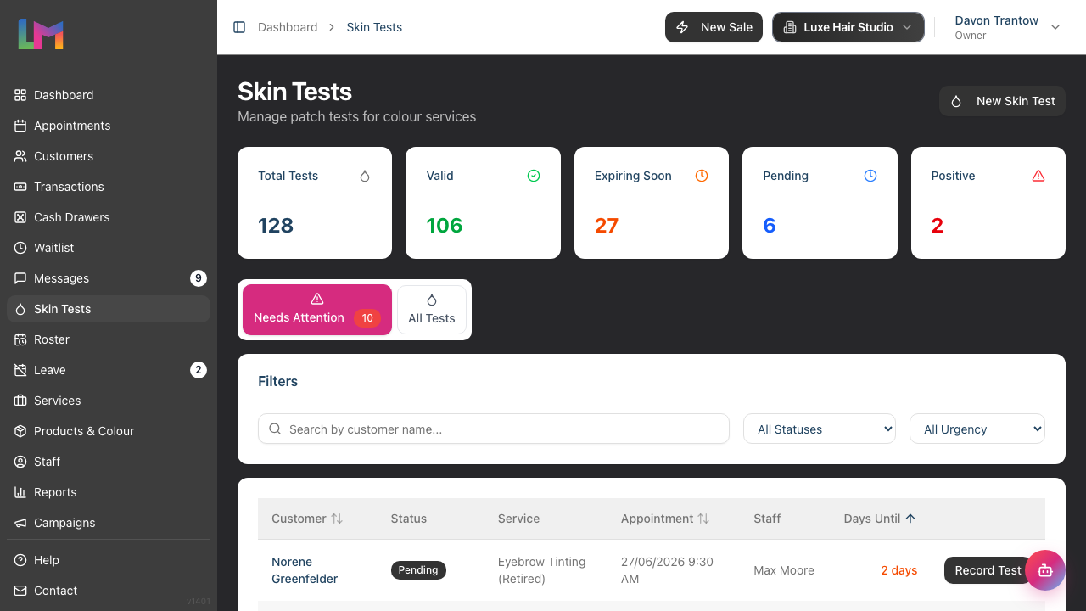Viewport: 1086px width, 611px height.
Task: Click the LM logo in the sidebar
Action: (41, 34)
